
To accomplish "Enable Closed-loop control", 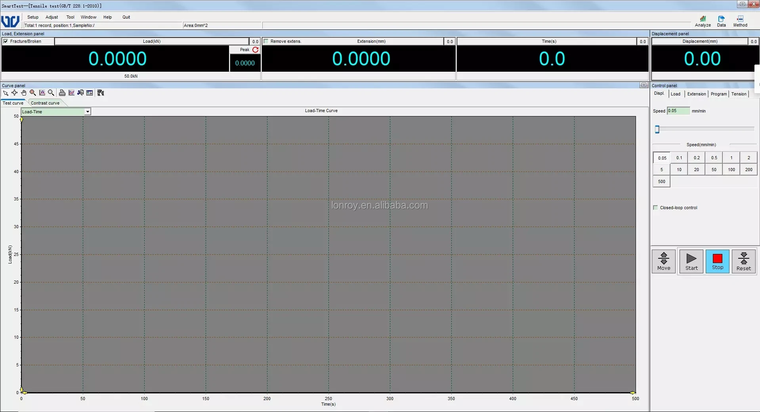I will click(655, 208).
